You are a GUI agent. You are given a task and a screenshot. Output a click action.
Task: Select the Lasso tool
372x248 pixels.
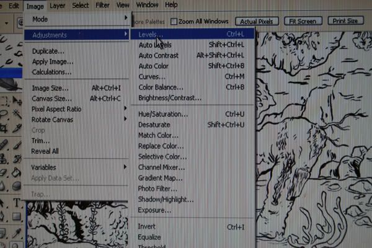[x=4, y=114]
